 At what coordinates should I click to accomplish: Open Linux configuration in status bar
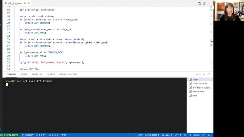(197, 135)
